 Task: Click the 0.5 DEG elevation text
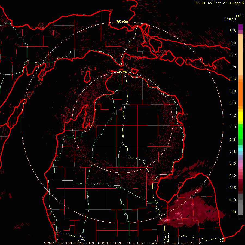(x=136, y=243)
